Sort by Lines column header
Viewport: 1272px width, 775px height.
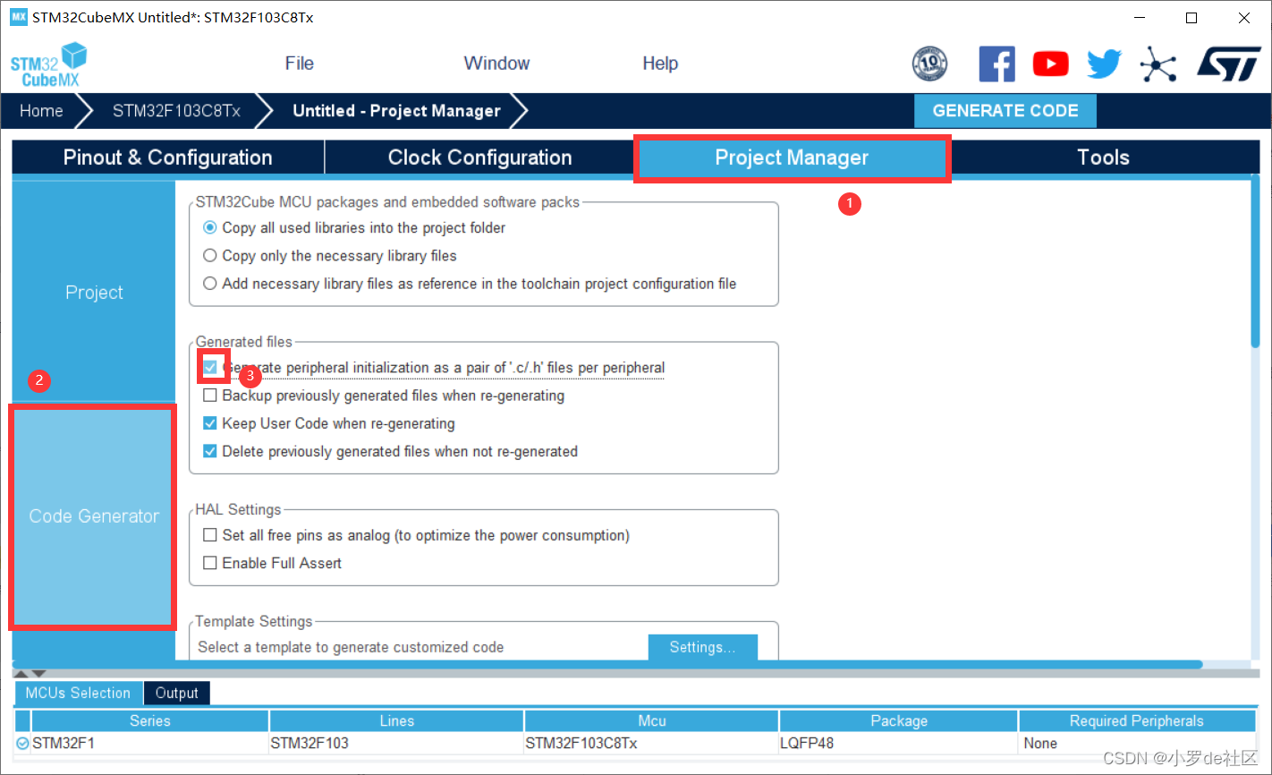tap(396, 720)
